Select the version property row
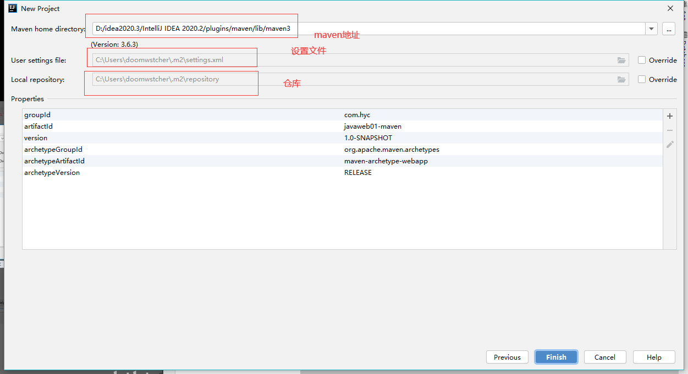The image size is (688, 374). tap(342, 138)
